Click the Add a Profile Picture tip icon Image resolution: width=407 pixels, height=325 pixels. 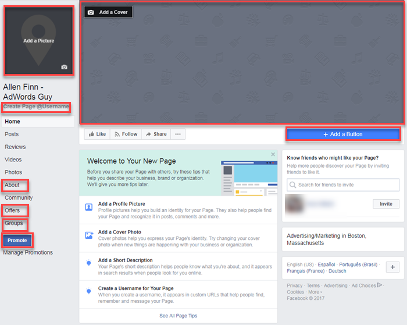pos(89,207)
